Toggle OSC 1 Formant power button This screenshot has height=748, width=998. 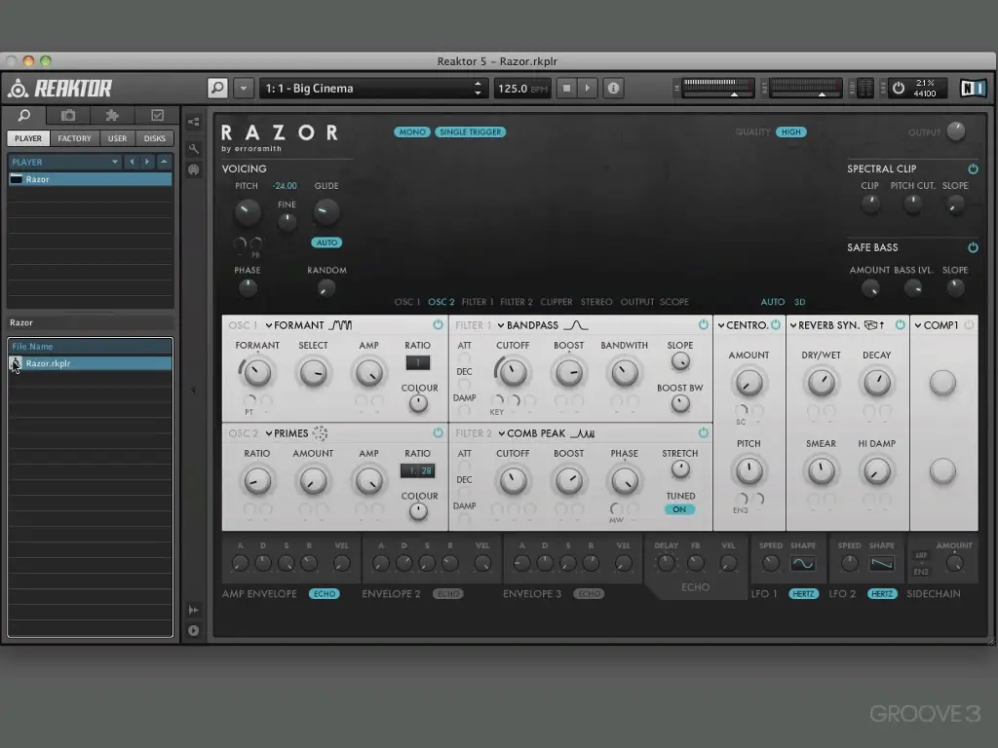(x=438, y=325)
